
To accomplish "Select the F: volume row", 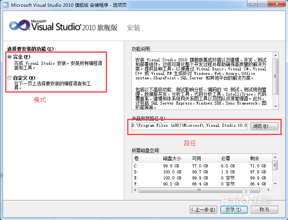I will 202,184.
